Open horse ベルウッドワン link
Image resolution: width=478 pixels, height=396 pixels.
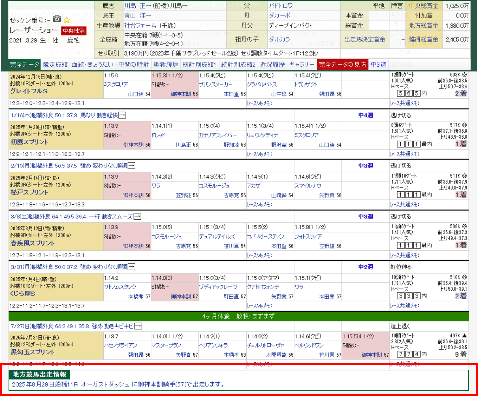coord(309,345)
